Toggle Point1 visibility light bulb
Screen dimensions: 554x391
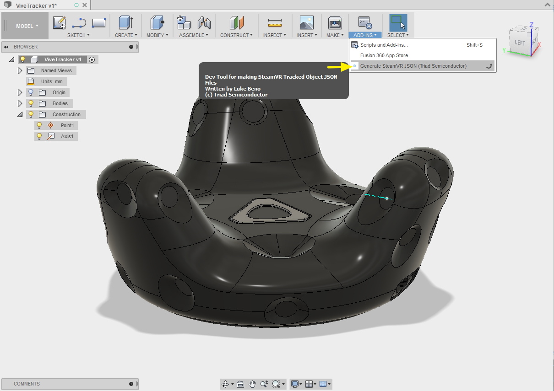point(39,125)
